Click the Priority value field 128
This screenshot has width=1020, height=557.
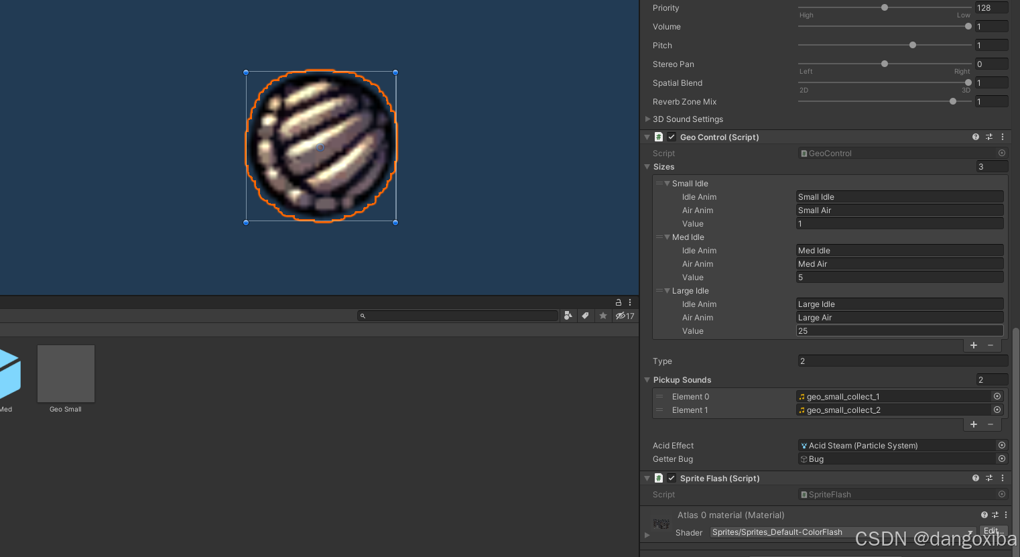pos(992,7)
